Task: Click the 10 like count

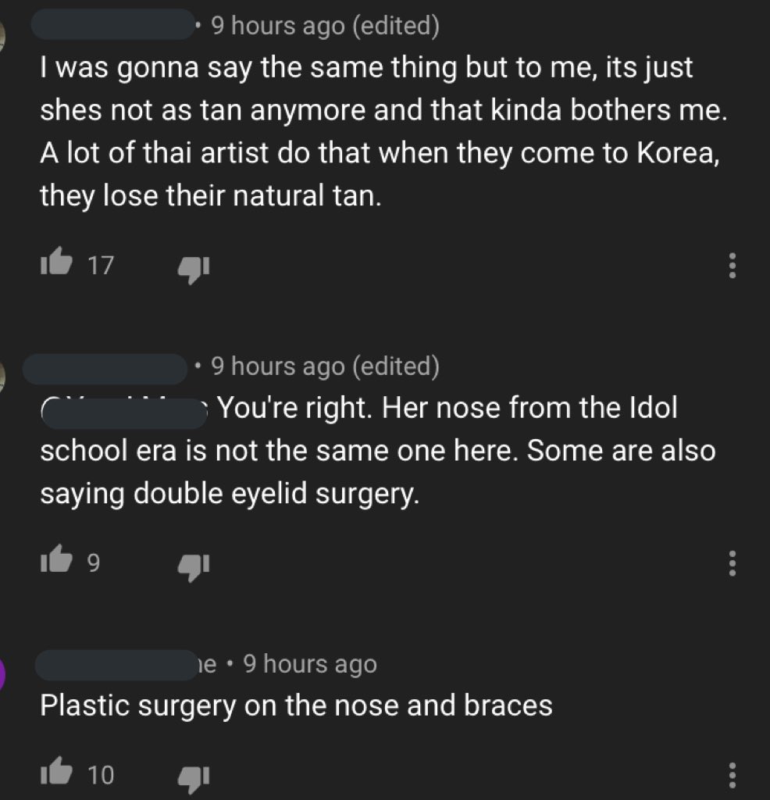Action: (101, 774)
